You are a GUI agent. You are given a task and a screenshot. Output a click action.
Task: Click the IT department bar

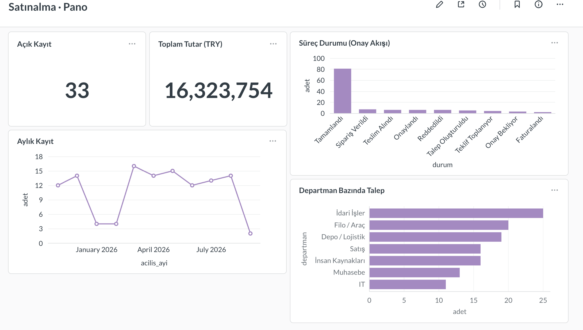pos(408,284)
